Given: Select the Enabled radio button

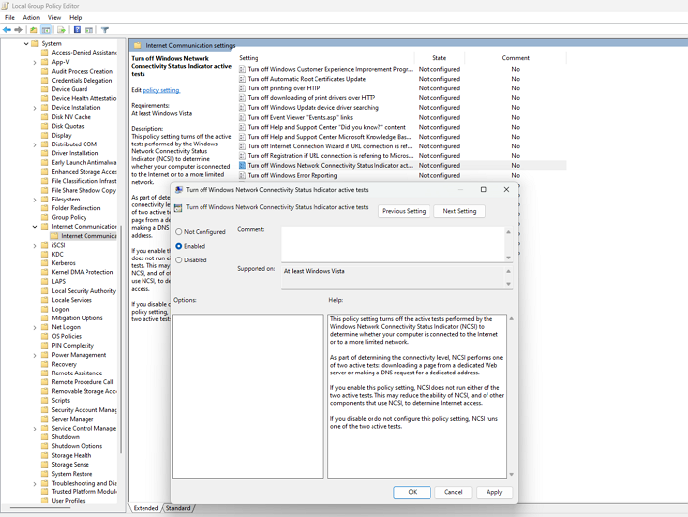Looking at the screenshot, I should coord(179,246).
